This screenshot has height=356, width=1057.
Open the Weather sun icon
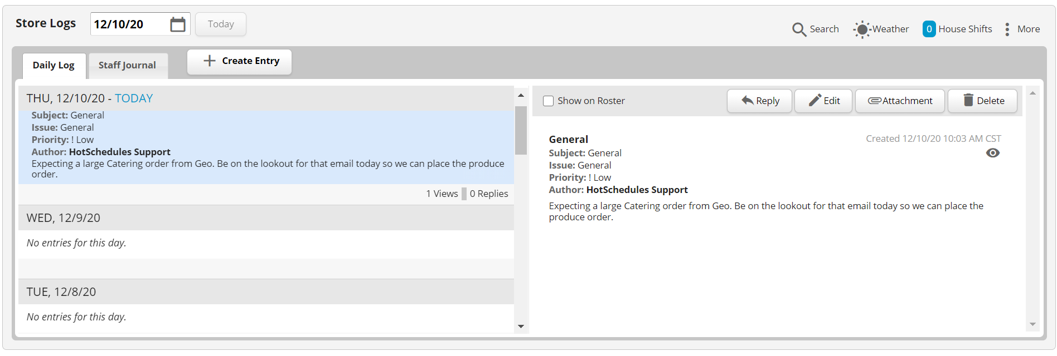point(862,29)
